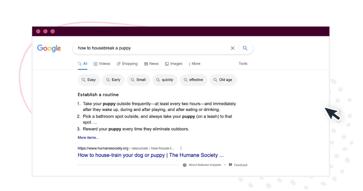Select the Old age suggestion chip

pos(223,80)
